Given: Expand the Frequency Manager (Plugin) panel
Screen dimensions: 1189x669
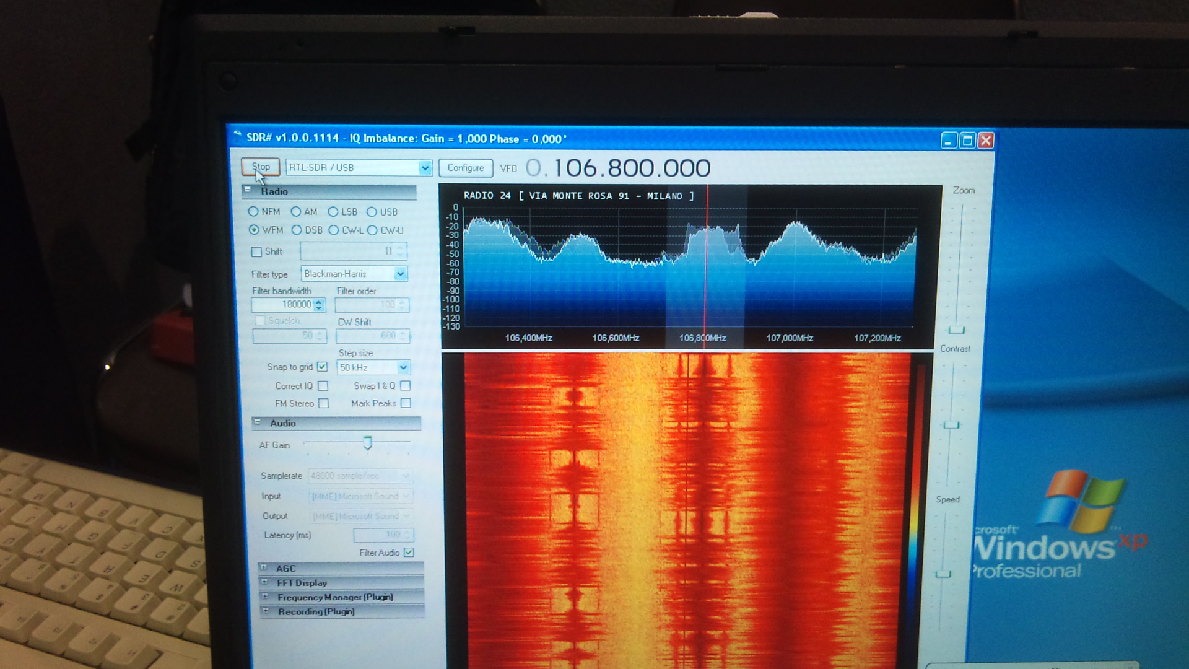Looking at the screenshot, I should click(265, 597).
